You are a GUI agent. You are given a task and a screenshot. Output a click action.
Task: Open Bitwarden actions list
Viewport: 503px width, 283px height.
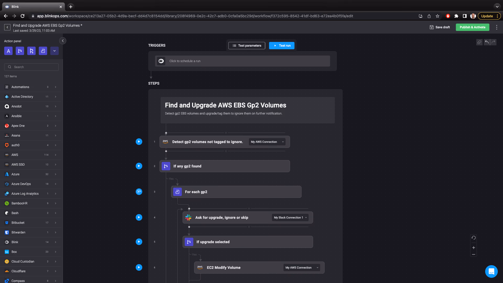pos(30,232)
